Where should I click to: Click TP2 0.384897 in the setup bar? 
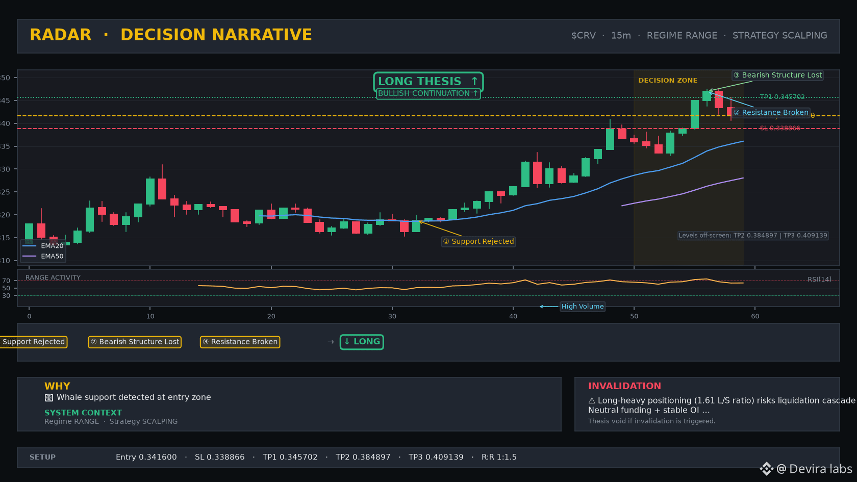tap(363, 457)
